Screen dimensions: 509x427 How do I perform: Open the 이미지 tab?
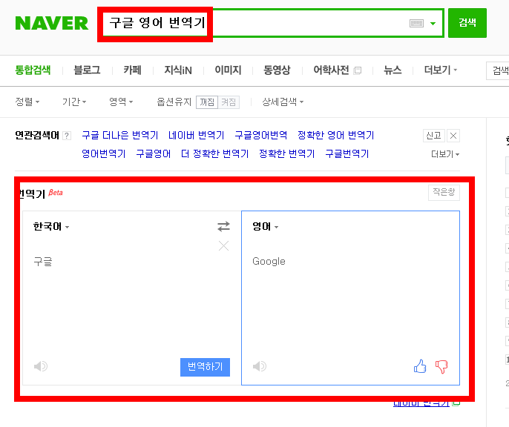pos(228,70)
